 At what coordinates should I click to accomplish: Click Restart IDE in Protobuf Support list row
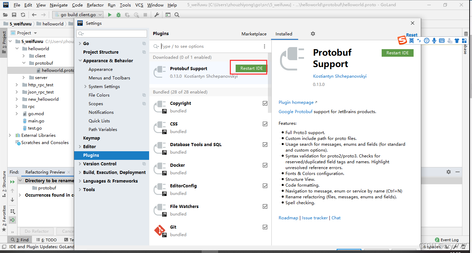pyautogui.click(x=251, y=68)
